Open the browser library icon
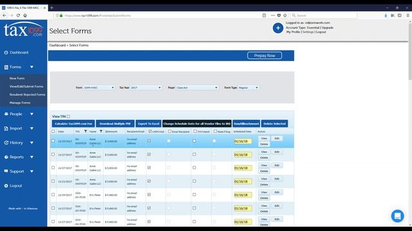412x231 pixels. click(x=393, y=15)
